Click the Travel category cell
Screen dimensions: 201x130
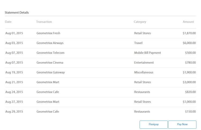point(138,43)
